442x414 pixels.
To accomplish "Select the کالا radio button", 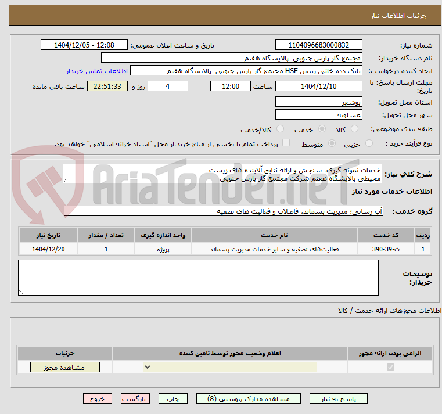I will pyautogui.click(x=354, y=129).
